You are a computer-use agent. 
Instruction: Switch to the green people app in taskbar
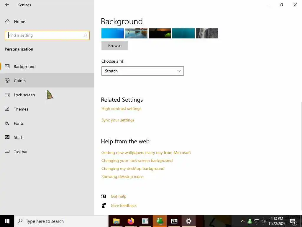click(160, 221)
